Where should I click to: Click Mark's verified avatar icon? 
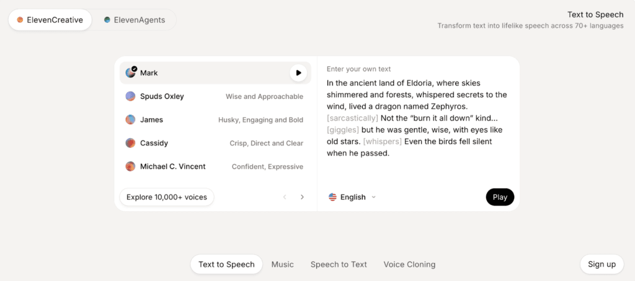coord(131,73)
